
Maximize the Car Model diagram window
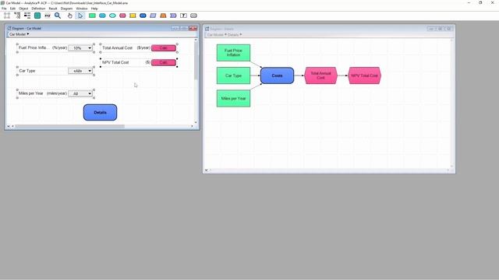click(184, 28)
